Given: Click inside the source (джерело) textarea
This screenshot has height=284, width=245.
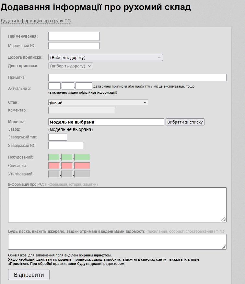Looking at the screenshot, I should (x=117, y=242).
